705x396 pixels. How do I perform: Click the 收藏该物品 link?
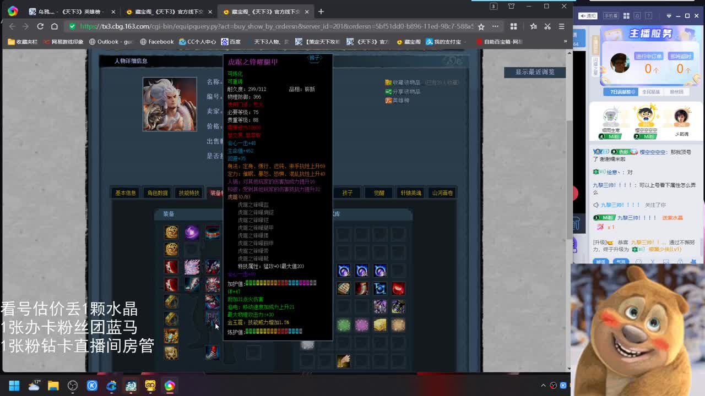pyautogui.click(x=406, y=82)
